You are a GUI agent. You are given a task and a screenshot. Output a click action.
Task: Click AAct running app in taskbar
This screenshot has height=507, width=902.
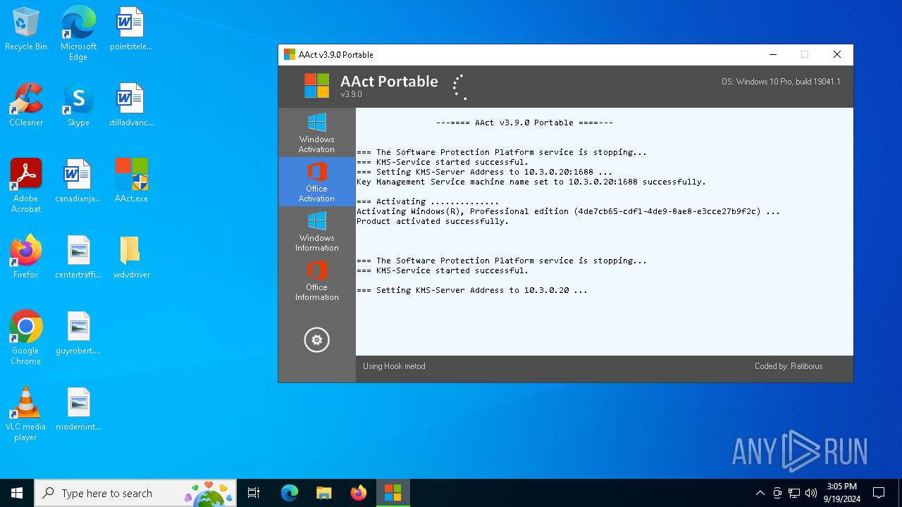pyautogui.click(x=393, y=493)
